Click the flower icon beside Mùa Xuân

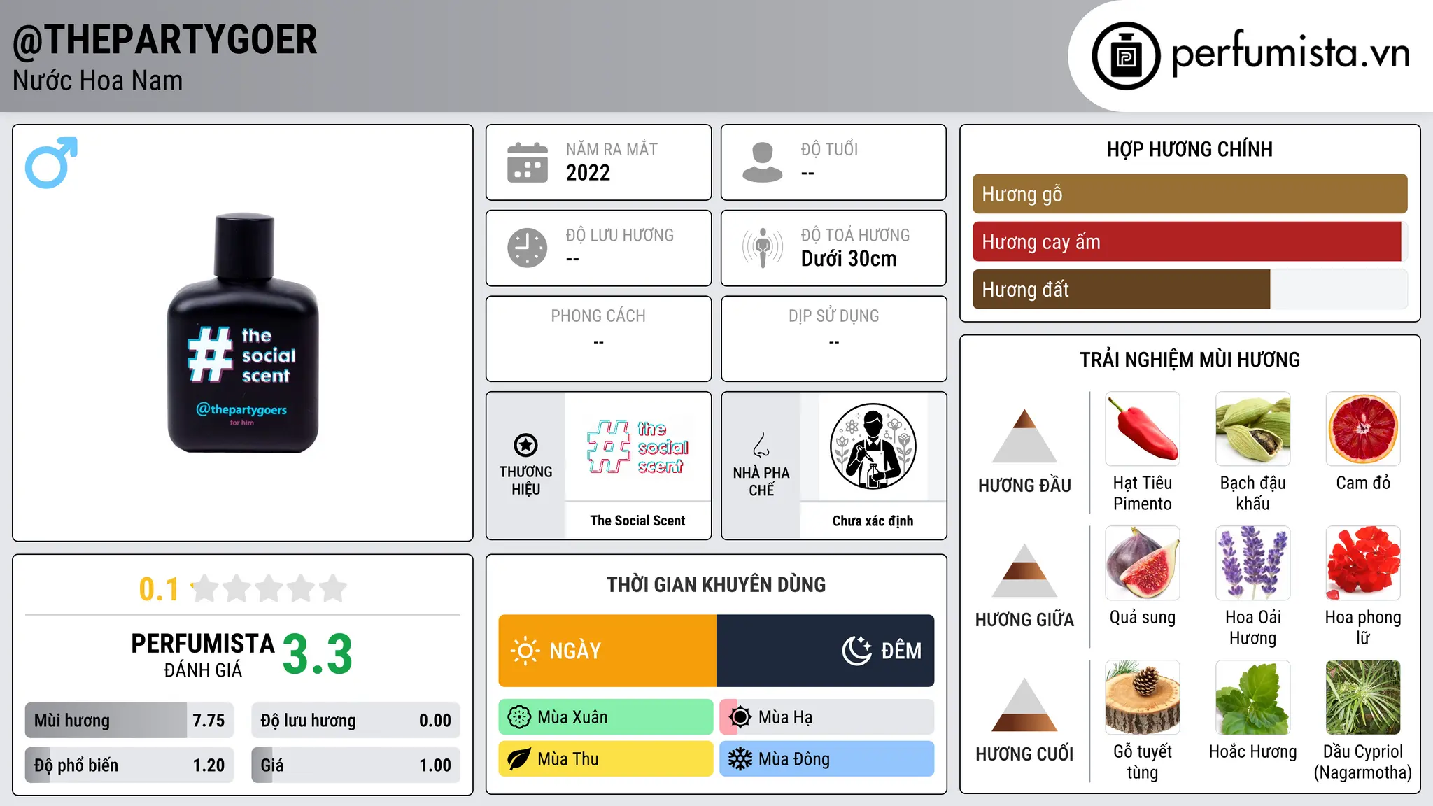pos(519,717)
